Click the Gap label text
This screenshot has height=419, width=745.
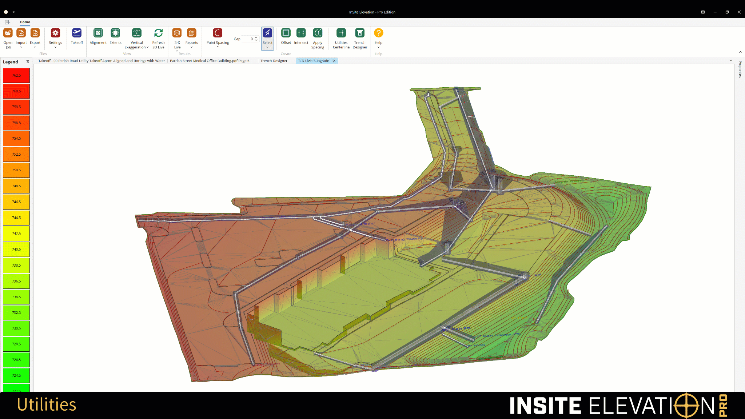point(237,39)
